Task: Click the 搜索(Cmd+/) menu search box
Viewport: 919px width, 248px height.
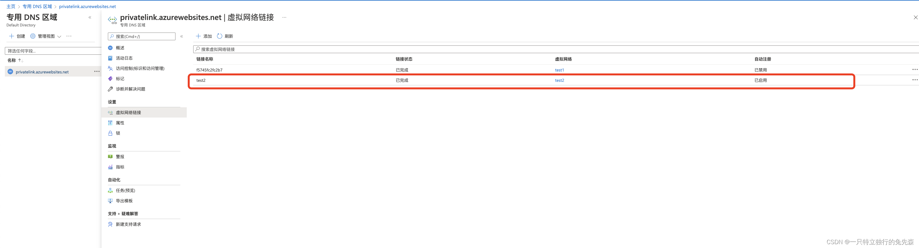Action: (x=142, y=36)
